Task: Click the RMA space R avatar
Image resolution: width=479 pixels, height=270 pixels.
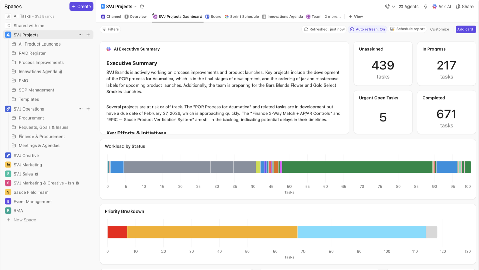Action: (8, 211)
